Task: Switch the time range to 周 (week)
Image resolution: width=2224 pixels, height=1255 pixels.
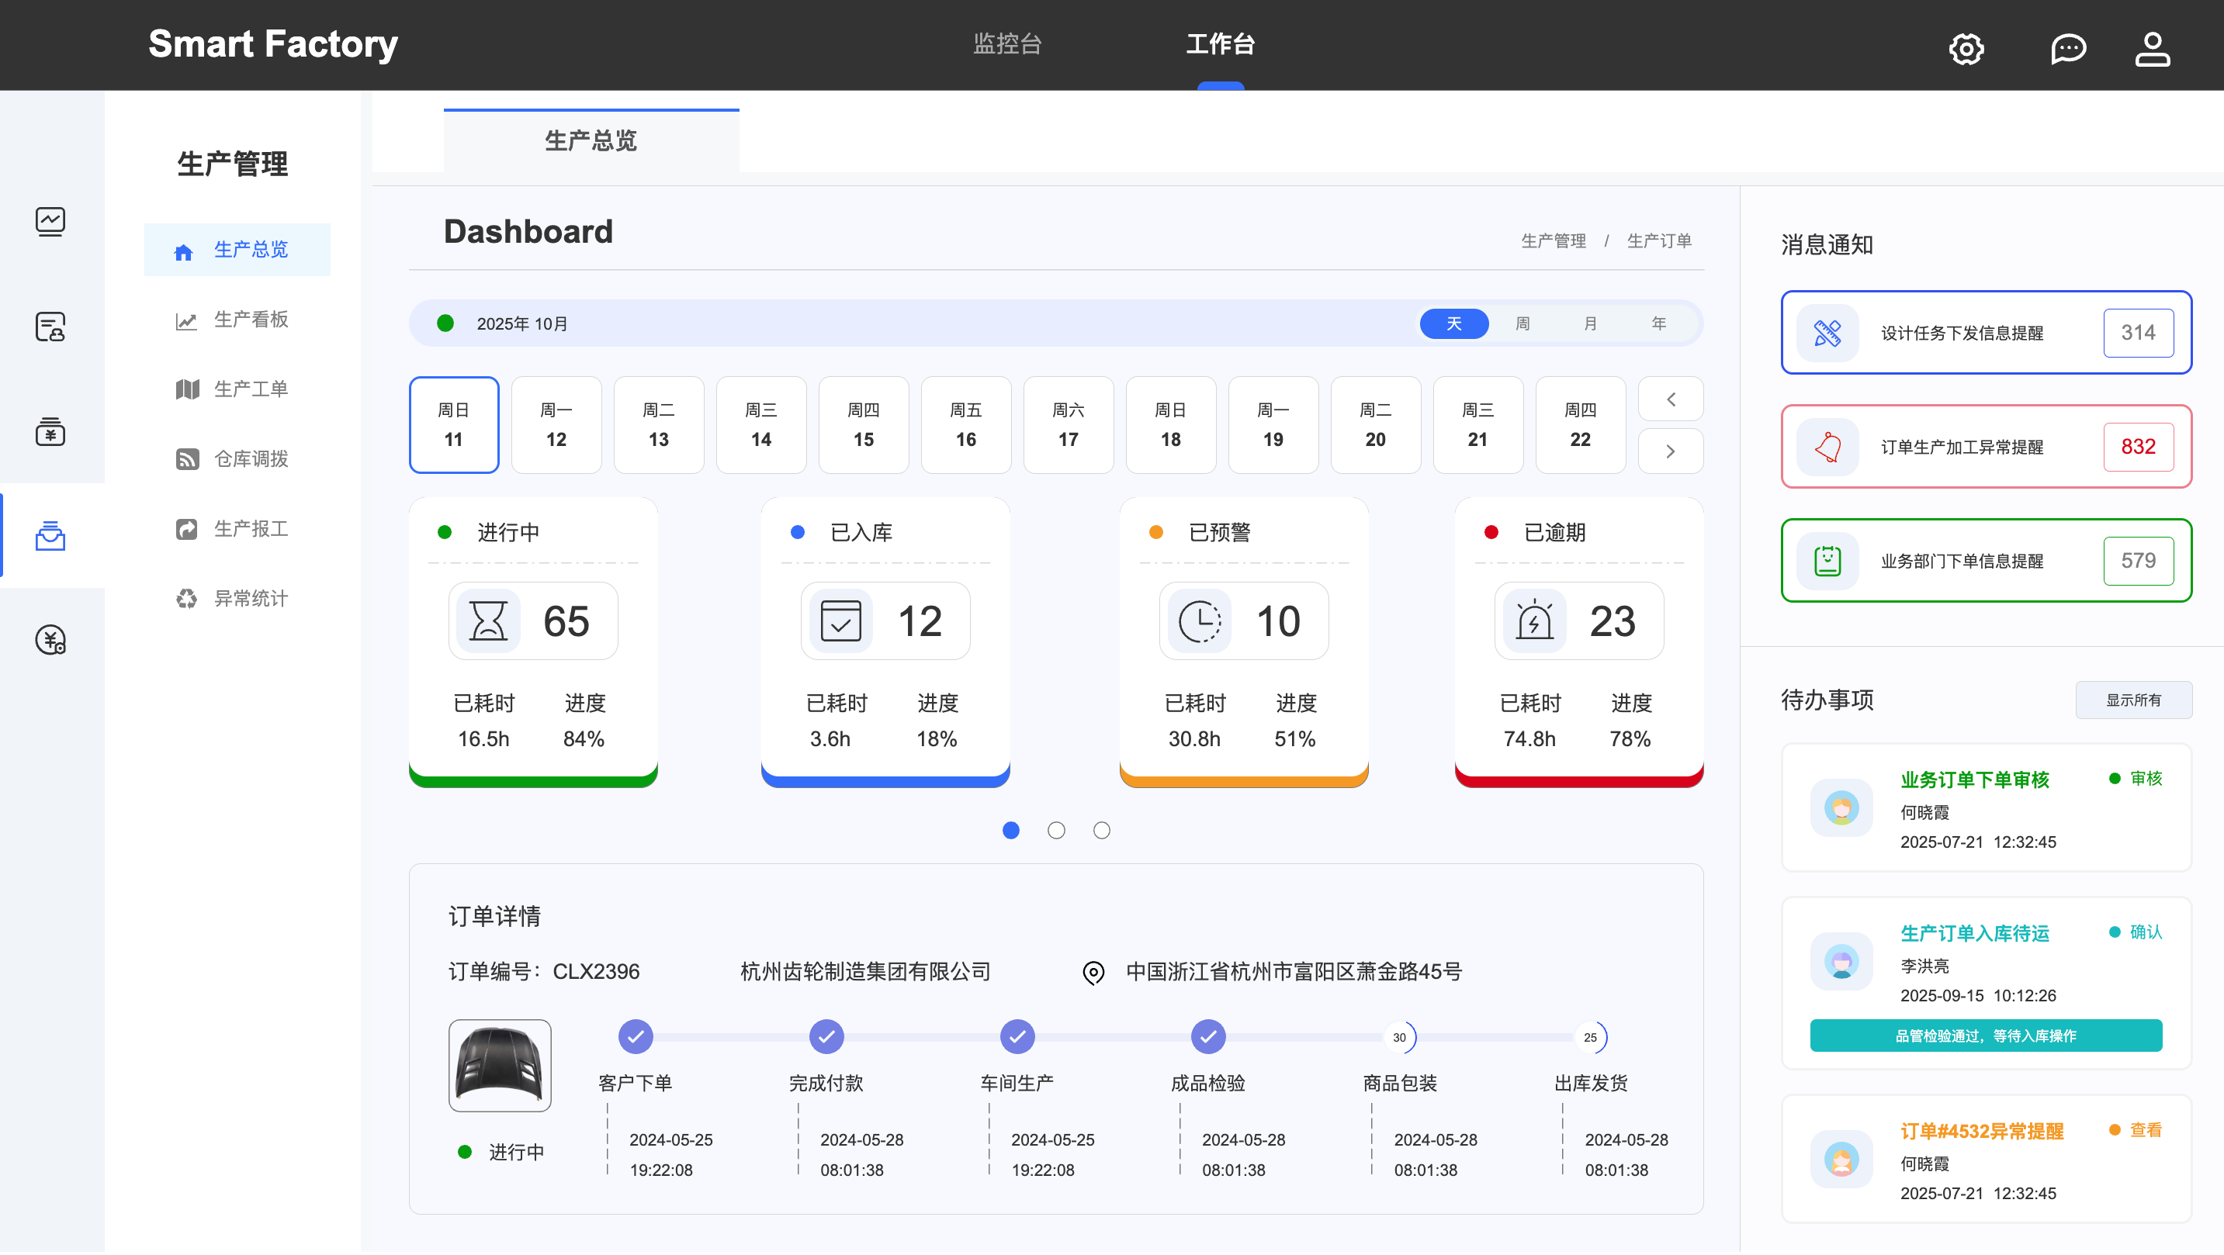Action: click(1522, 323)
